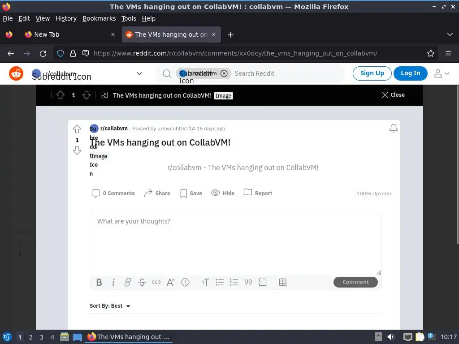Click the Sign Up button
The image size is (459, 344).
pos(372,73)
